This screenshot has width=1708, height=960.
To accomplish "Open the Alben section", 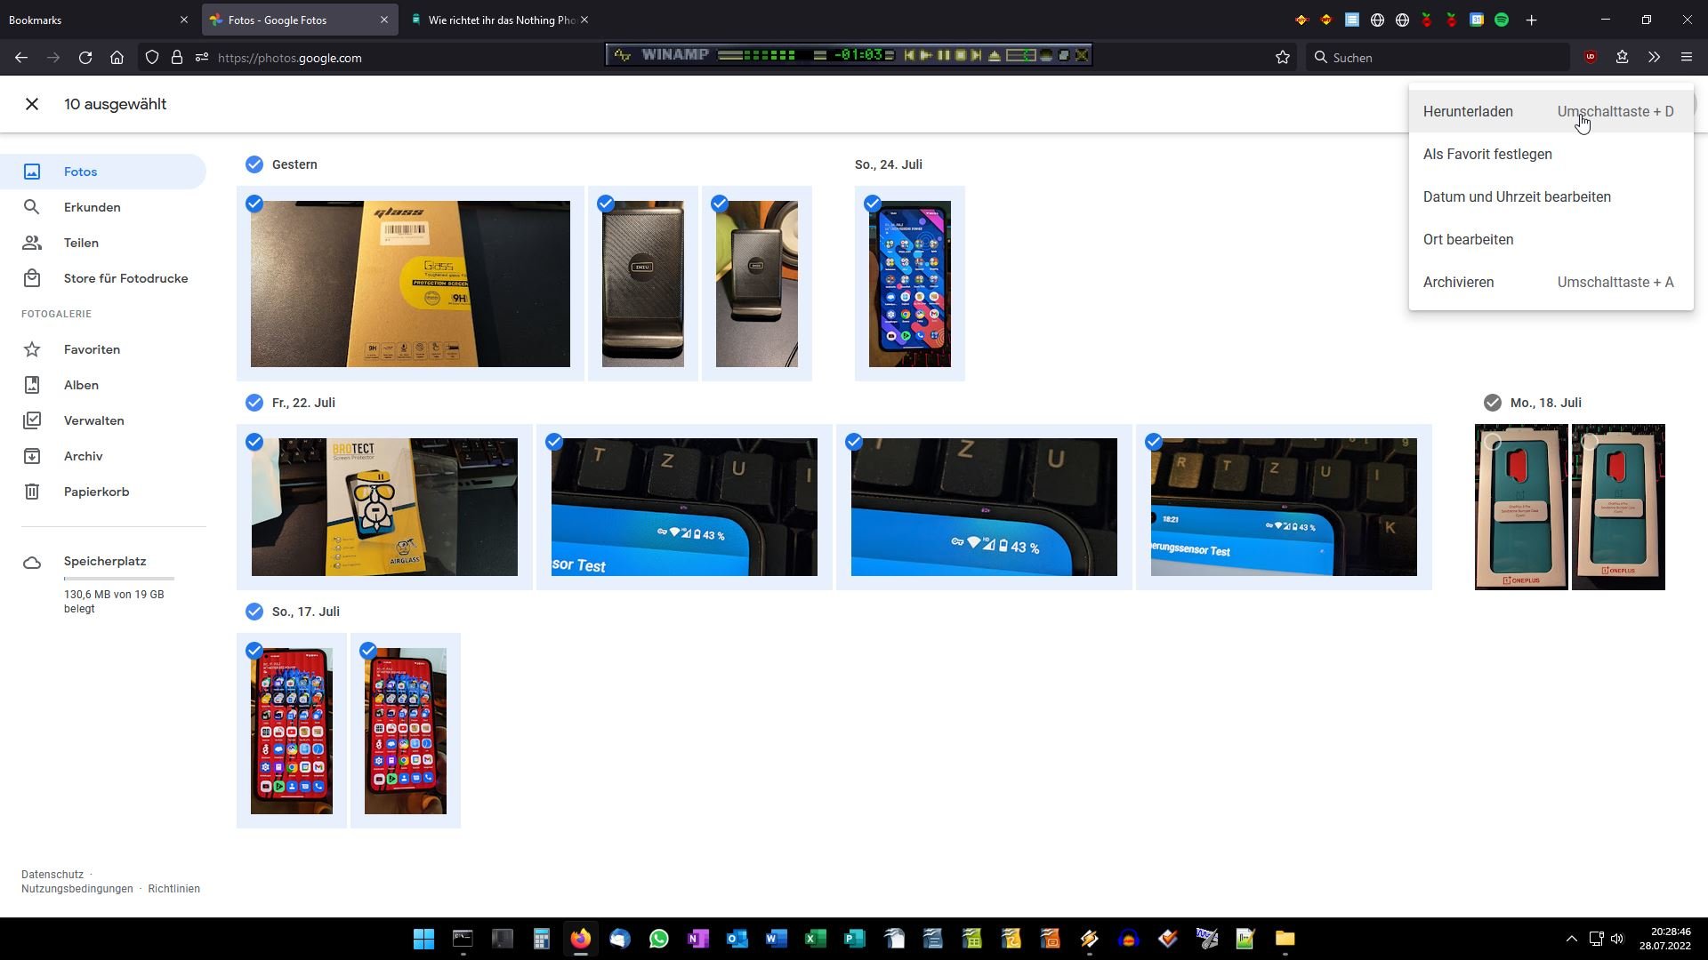I will coord(80,385).
